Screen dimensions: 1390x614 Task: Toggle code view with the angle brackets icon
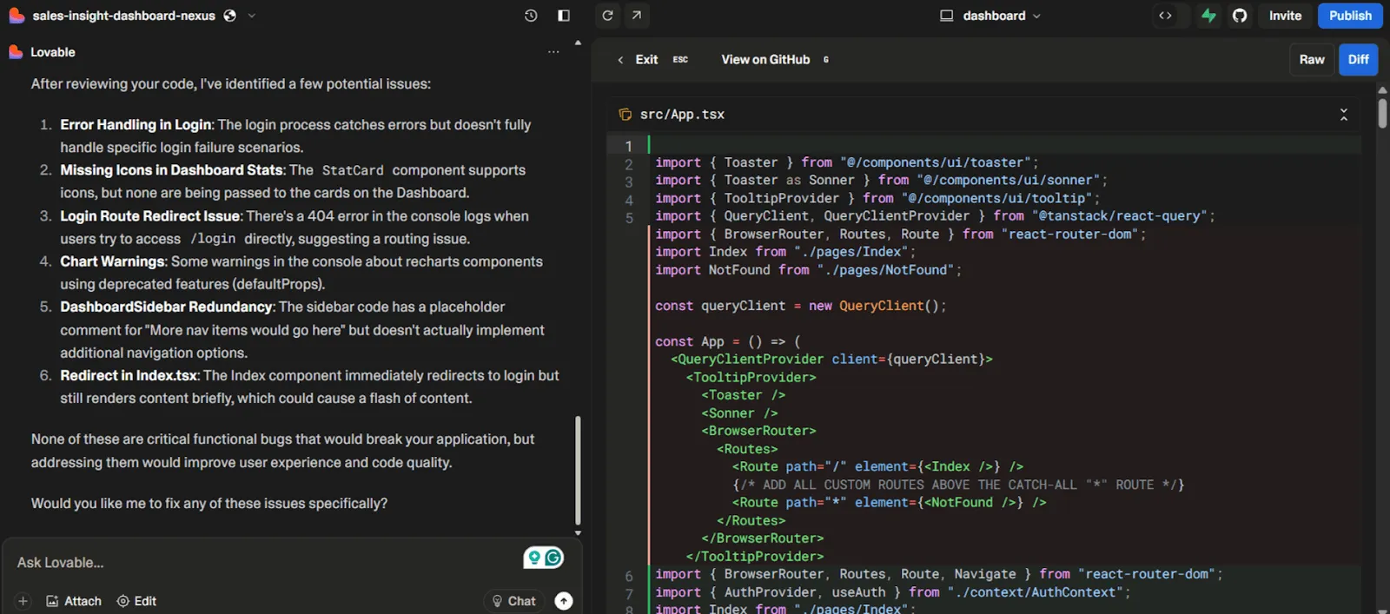1165,16
